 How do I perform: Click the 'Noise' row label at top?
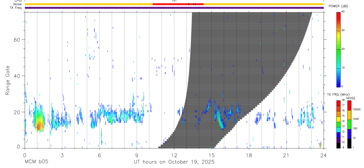click(x=18, y=4)
